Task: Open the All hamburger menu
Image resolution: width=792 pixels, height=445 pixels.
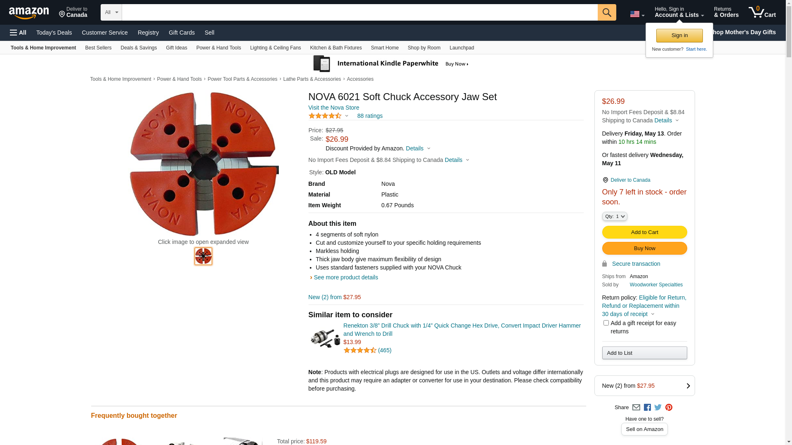Action: coord(18,33)
